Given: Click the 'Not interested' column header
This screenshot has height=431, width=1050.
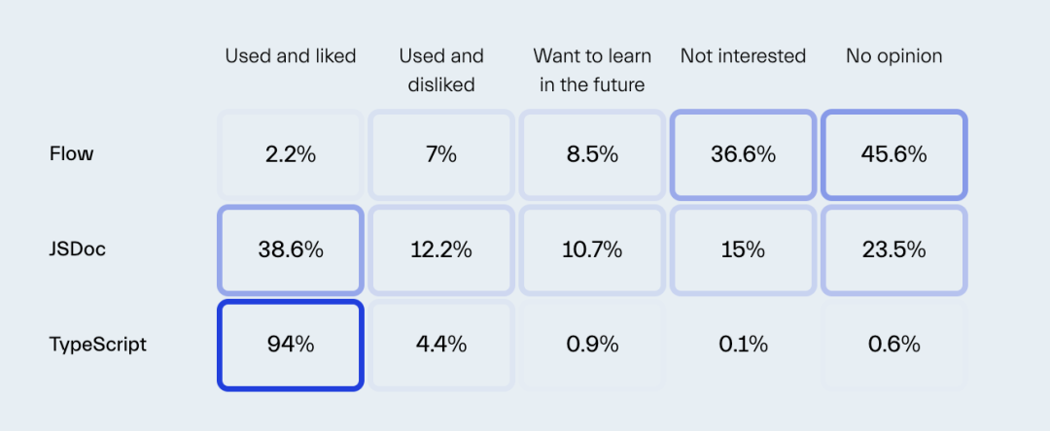Looking at the screenshot, I should pyautogui.click(x=743, y=56).
